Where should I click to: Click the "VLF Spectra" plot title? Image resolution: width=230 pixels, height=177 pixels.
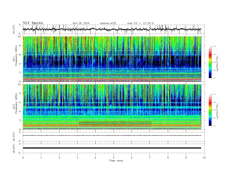click(33, 23)
